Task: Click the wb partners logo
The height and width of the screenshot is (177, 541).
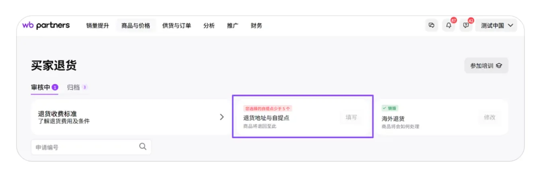Action: coord(46,25)
